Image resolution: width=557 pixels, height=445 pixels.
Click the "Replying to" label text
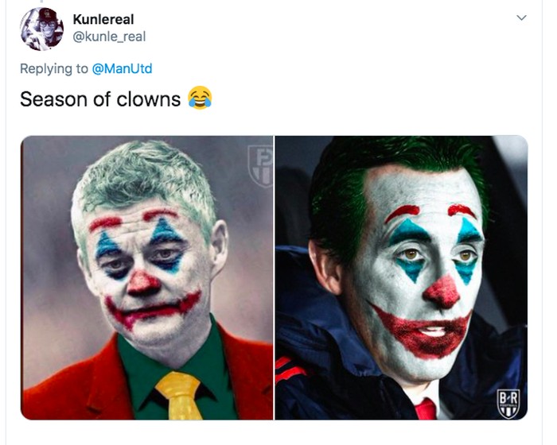point(54,68)
